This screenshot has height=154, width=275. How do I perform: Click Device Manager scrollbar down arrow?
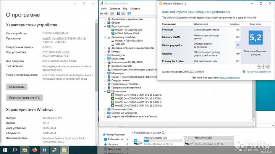coord(253,120)
